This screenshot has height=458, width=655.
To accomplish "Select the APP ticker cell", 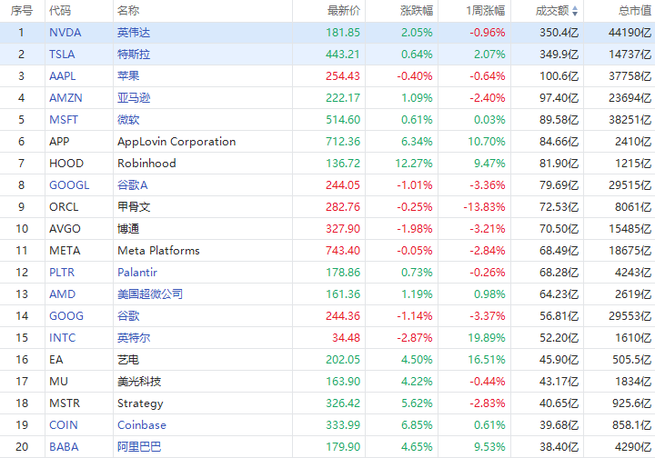I will click(59, 142).
